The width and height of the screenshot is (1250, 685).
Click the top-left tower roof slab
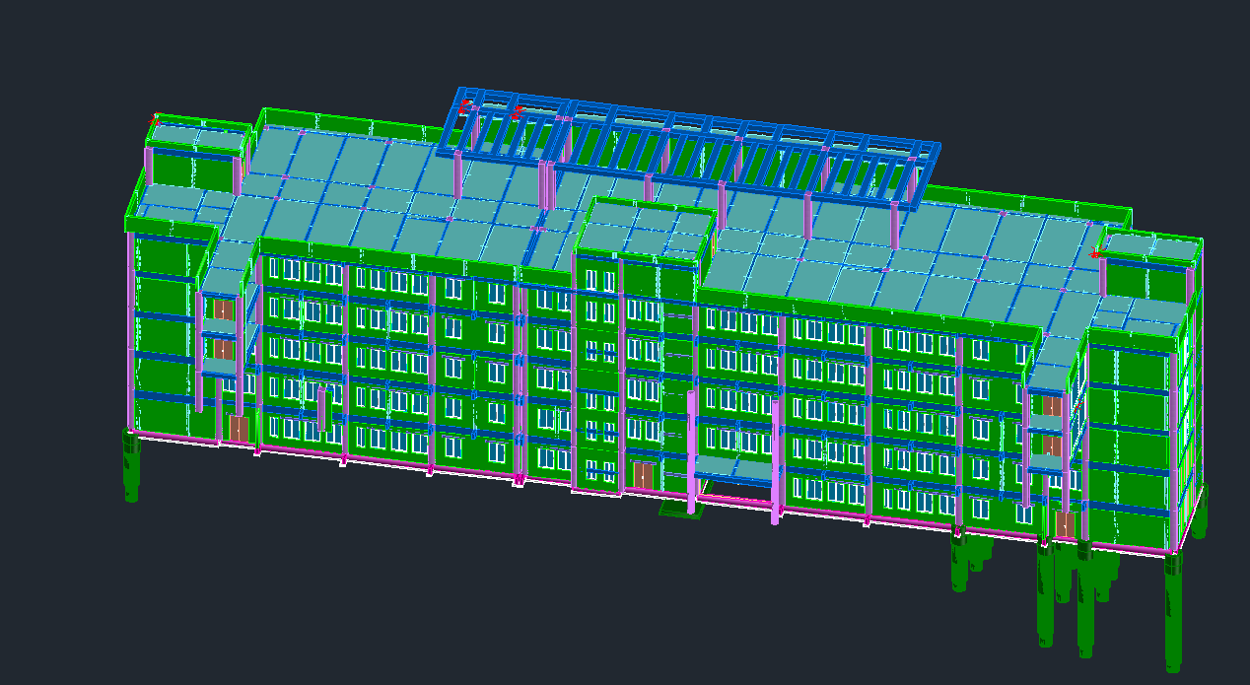pos(200,135)
